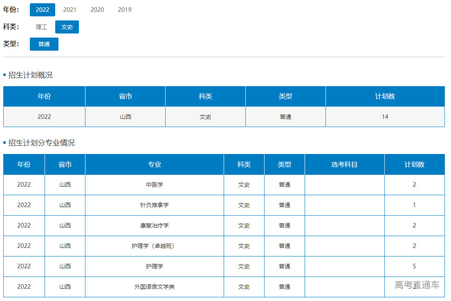Click the 山西 cell in overview table
This screenshot has width=451, height=301.
tap(125, 117)
